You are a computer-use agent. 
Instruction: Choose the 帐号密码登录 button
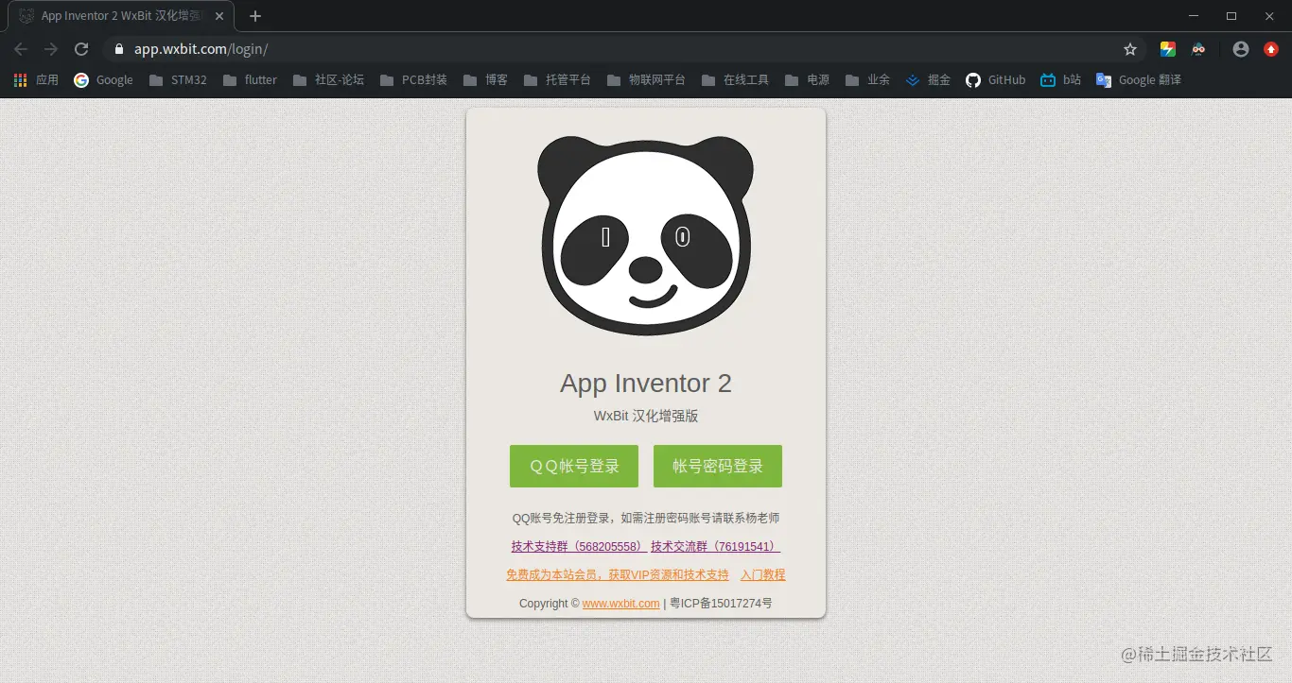pyautogui.click(x=718, y=466)
